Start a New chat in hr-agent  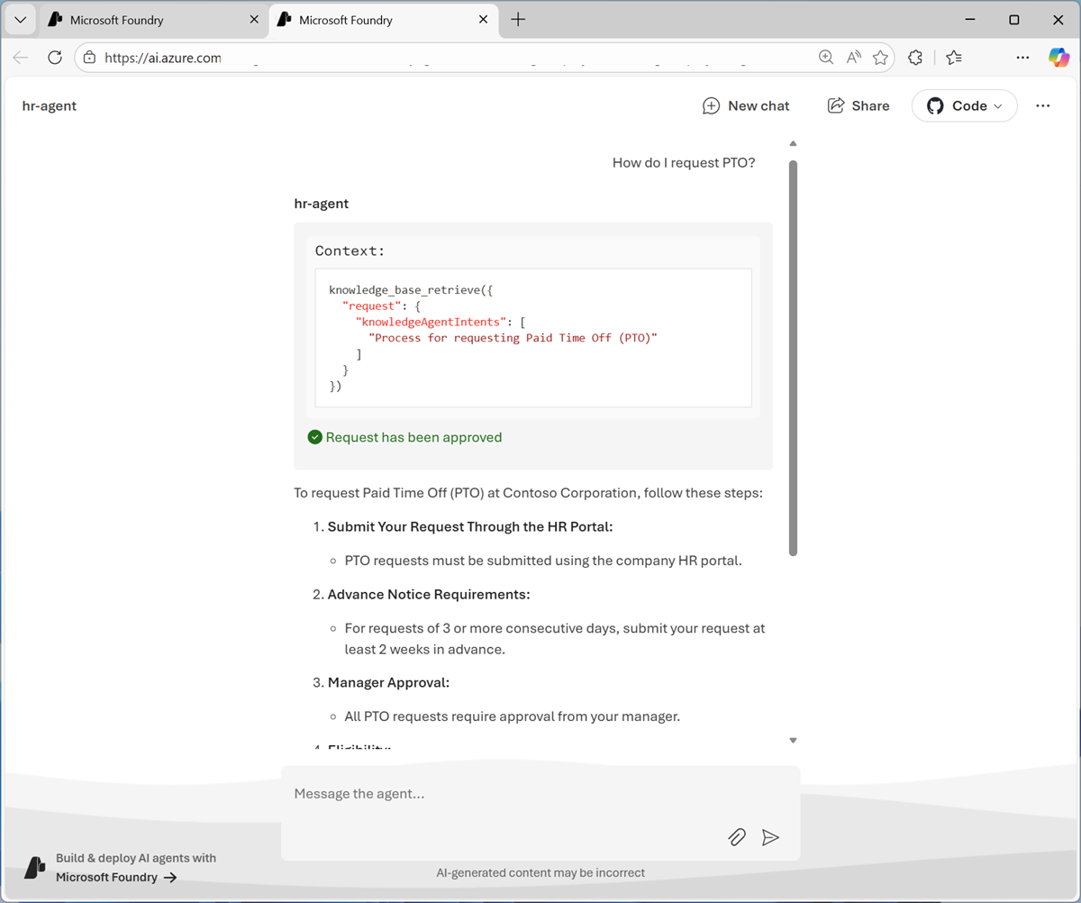746,105
